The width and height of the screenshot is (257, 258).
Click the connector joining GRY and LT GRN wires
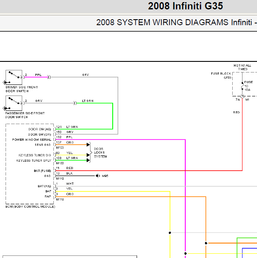(75, 103)
